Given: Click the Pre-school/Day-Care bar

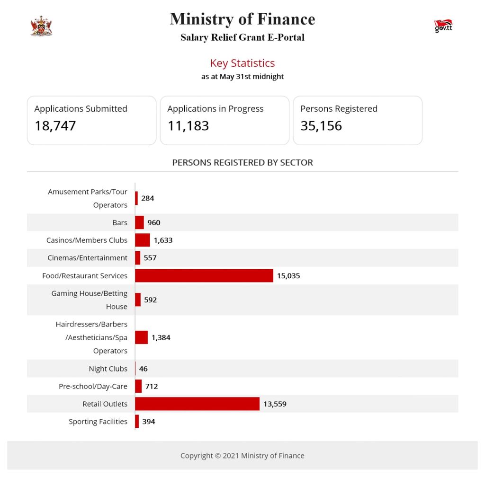Looking at the screenshot, I should click(x=138, y=386).
